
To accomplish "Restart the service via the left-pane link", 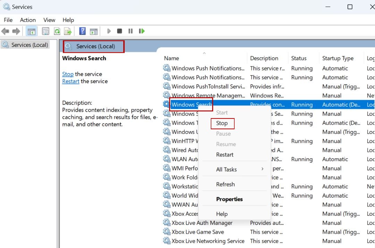I will [70, 81].
